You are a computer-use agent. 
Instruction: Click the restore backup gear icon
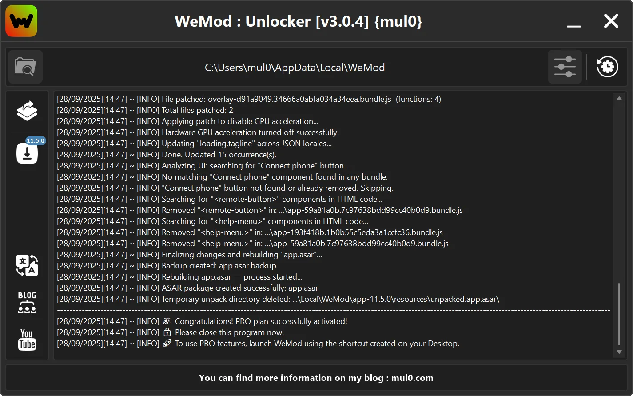point(607,67)
